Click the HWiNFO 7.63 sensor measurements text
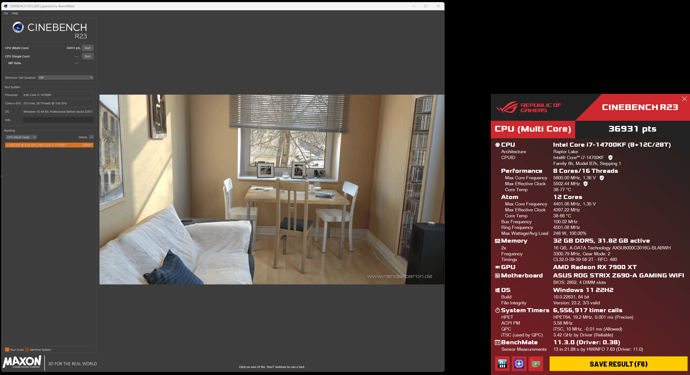 pyautogui.click(x=598, y=349)
